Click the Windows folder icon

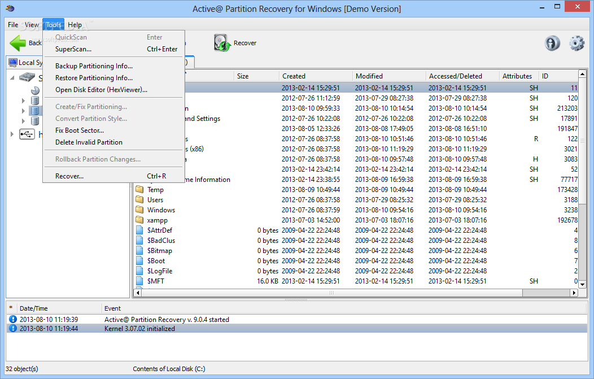pos(140,210)
